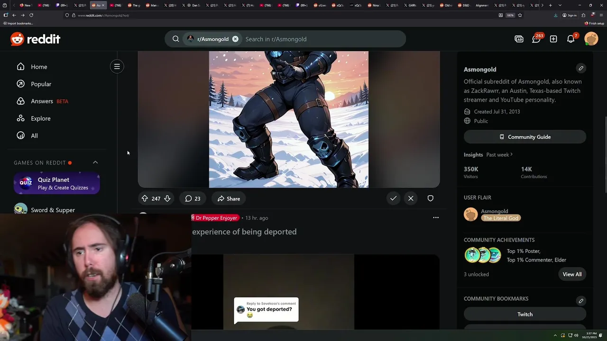Collapse the Games on Reddit section
This screenshot has height=341, width=607.
[x=95, y=162]
